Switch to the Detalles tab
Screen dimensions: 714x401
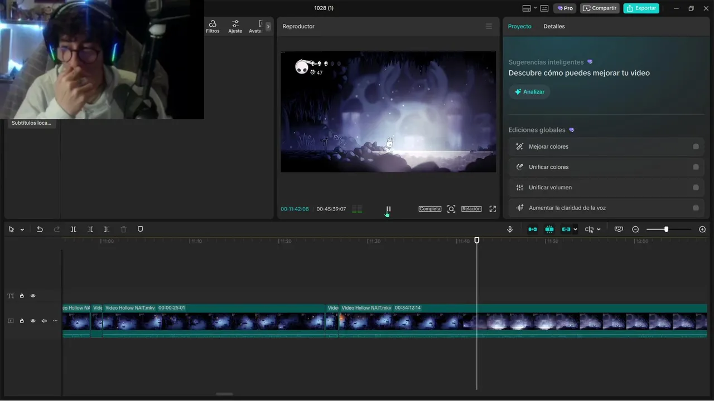pos(554,26)
